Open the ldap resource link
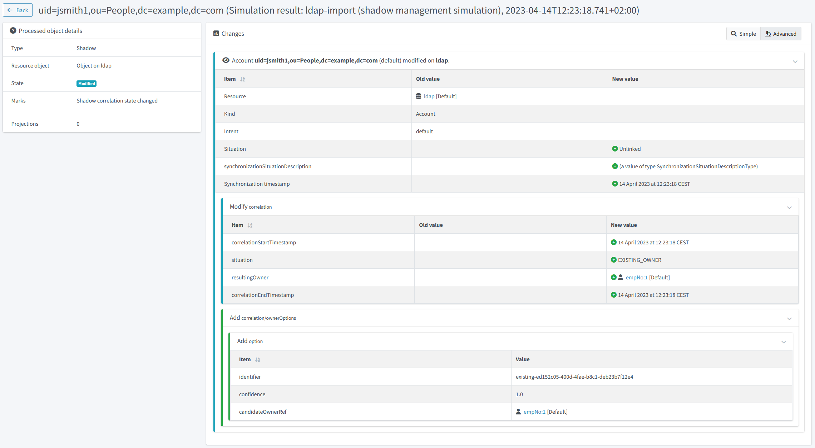815x448 pixels. click(429, 96)
